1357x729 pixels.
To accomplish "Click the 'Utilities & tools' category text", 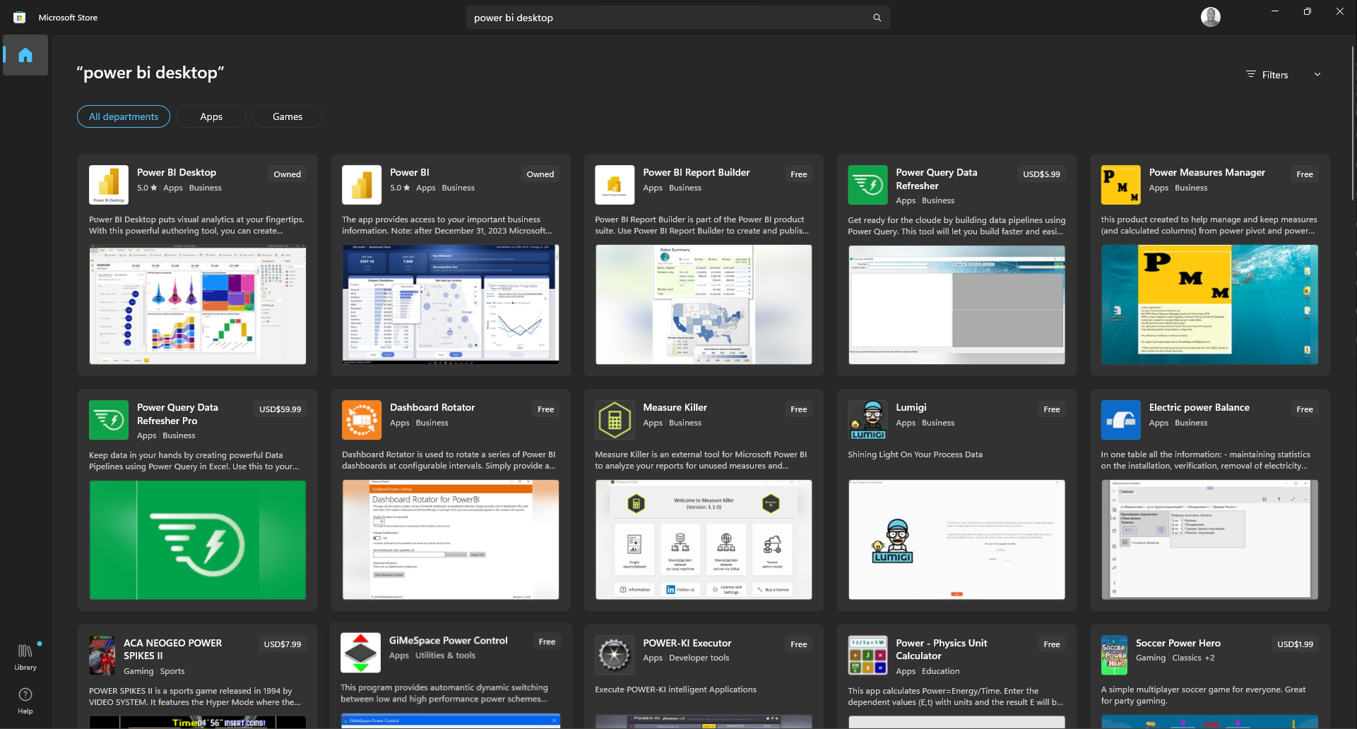I will (445, 655).
